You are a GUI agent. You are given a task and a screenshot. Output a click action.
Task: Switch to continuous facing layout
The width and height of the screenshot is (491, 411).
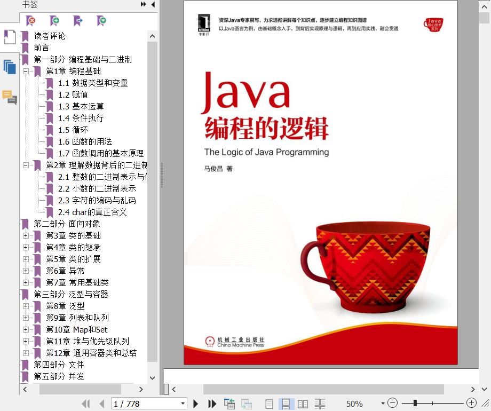320,404
